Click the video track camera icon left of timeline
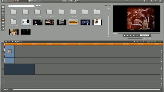The image size is (164, 92). tap(3, 52)
